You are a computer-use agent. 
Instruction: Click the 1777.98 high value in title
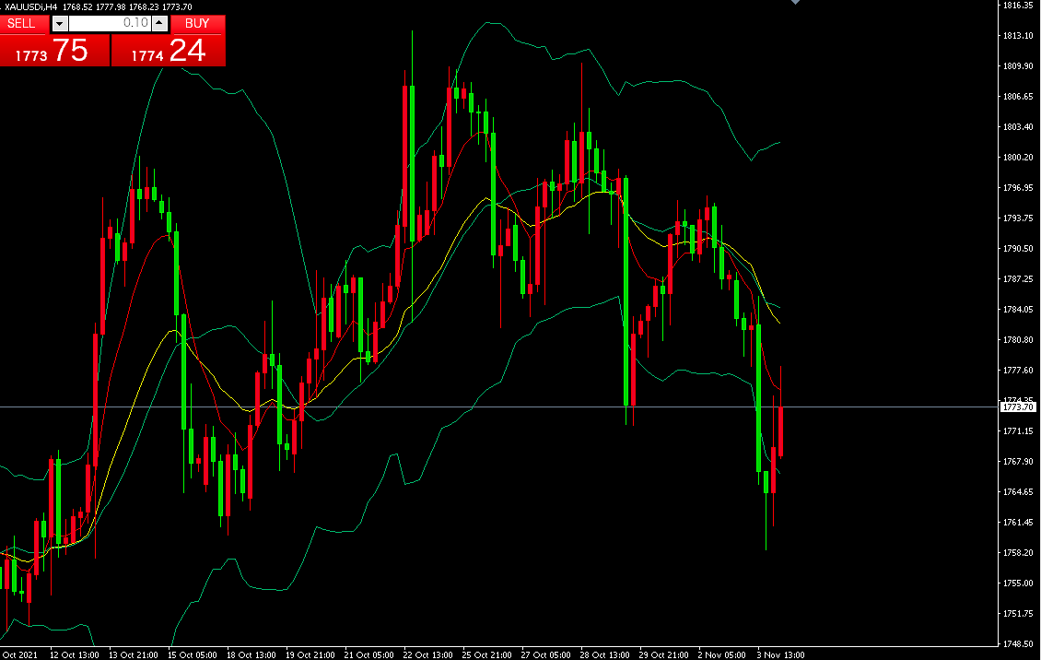click(x=111, y=6)
